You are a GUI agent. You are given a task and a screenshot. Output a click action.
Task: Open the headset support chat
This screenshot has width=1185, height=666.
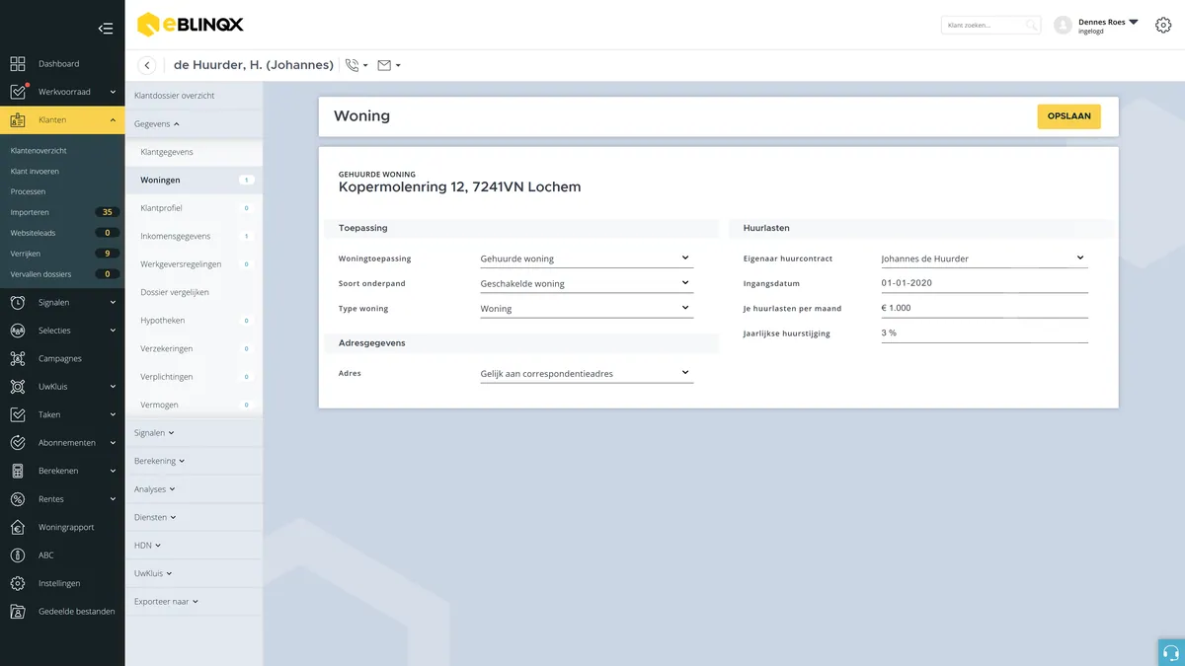tap(1171, 652)
